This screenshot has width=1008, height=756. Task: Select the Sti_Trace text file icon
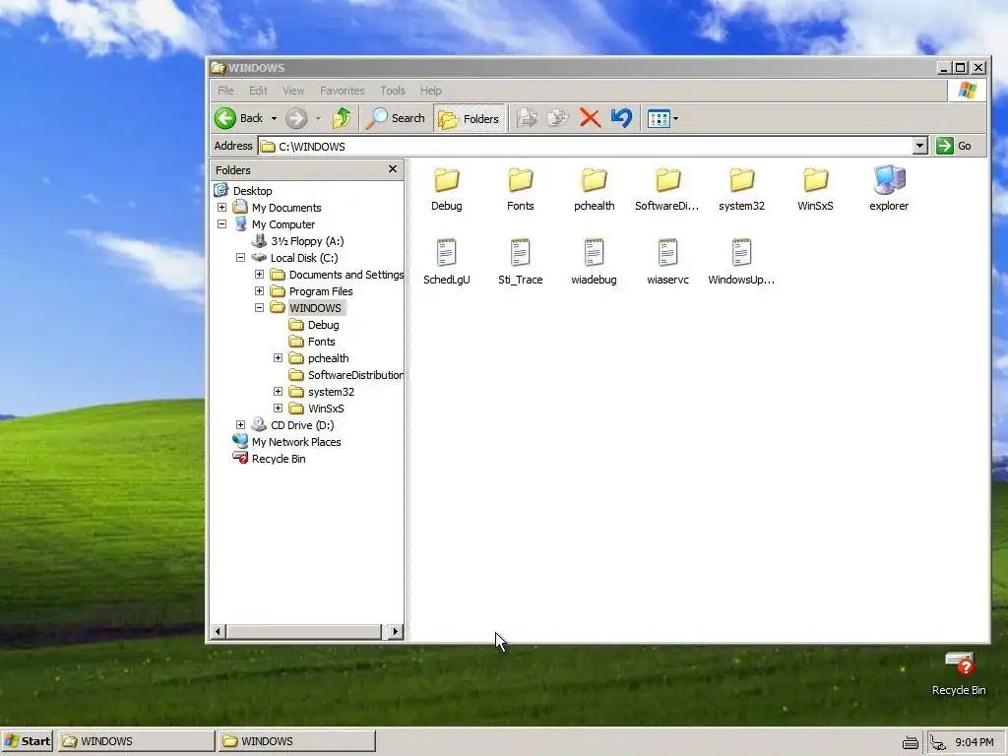tap(520, 253)
